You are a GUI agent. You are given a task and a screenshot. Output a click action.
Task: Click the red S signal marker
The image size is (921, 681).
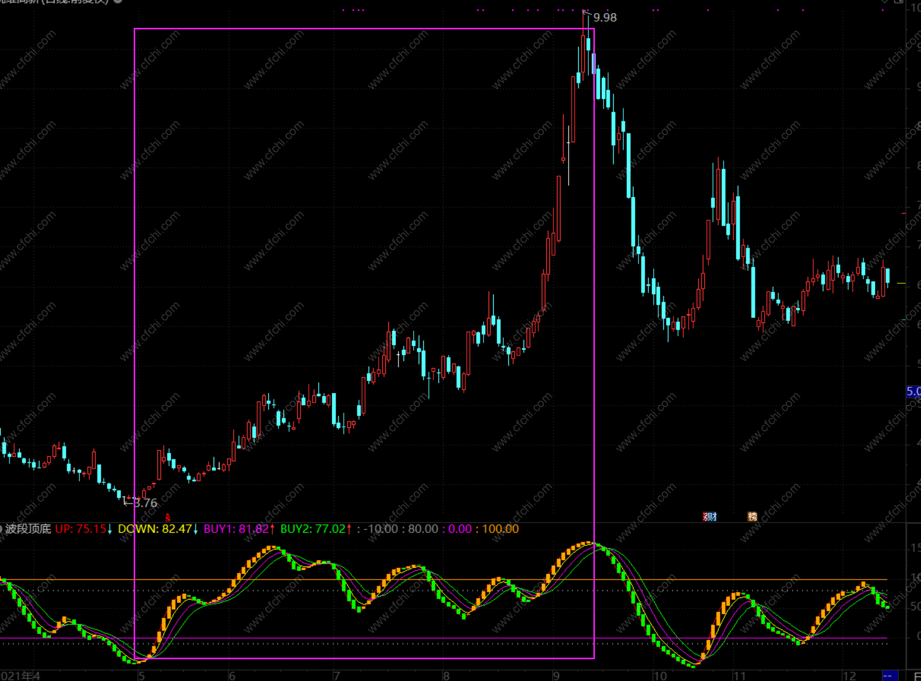click(x=168, y=518)
